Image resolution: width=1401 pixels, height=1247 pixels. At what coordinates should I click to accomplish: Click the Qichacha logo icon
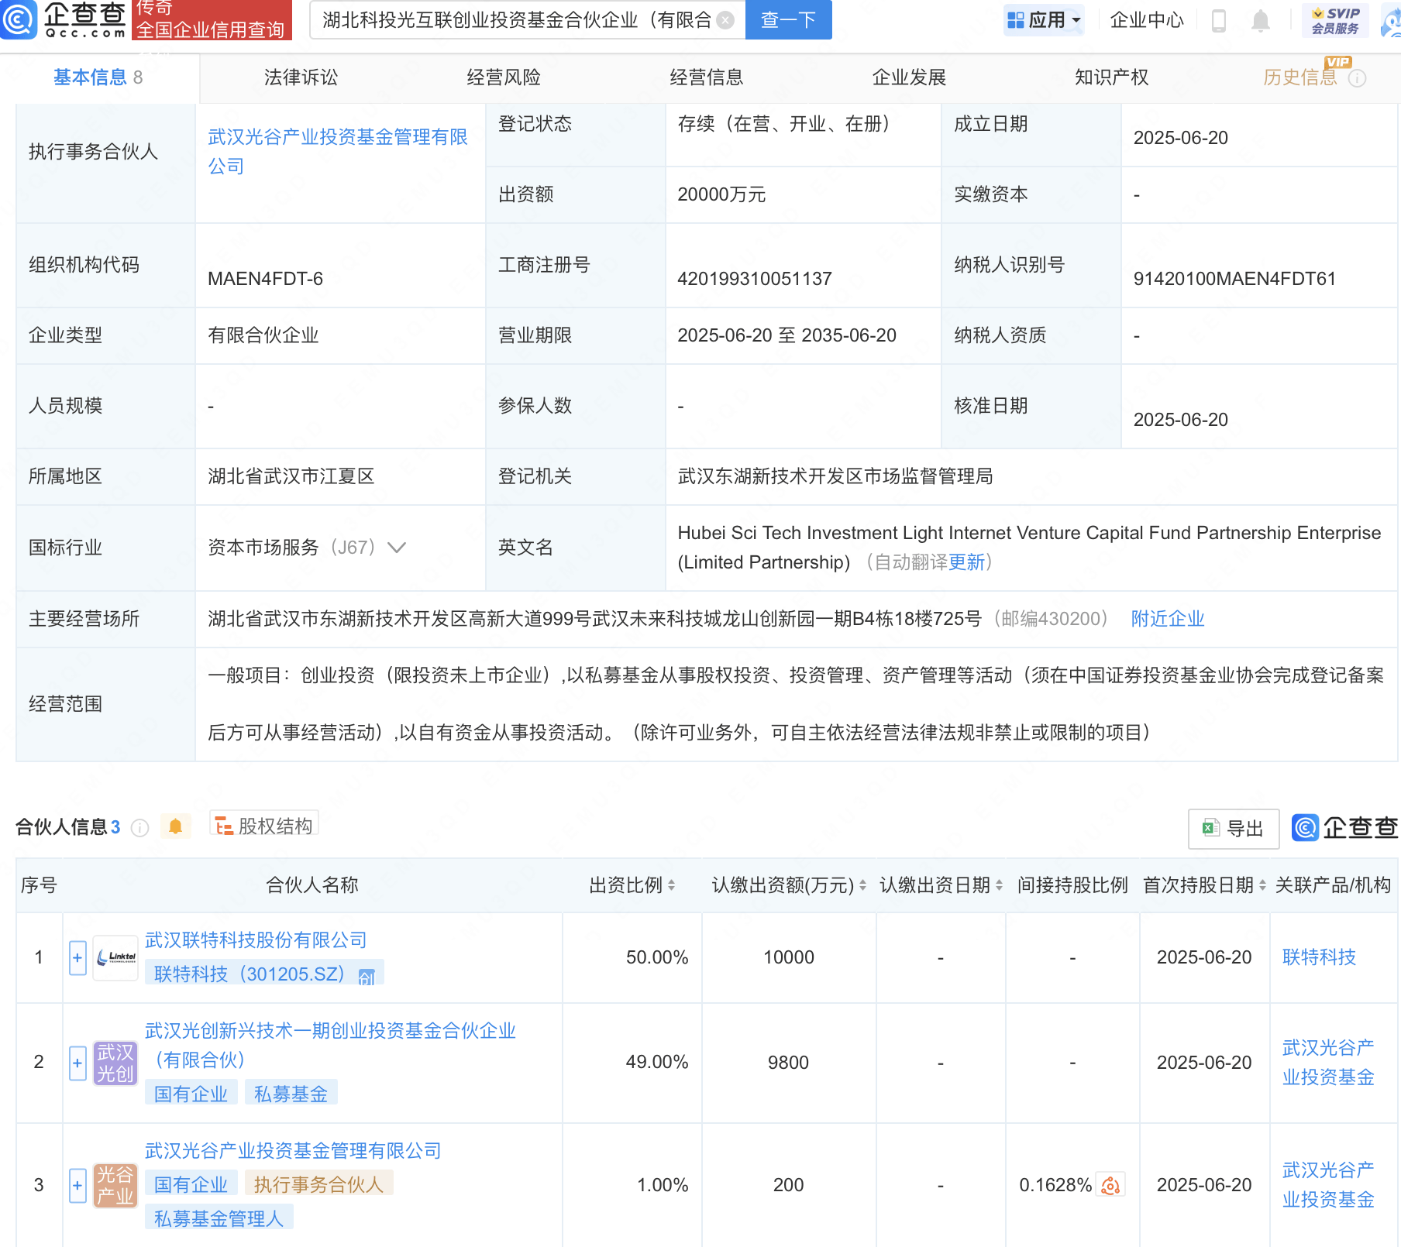(x=19, y=19)
